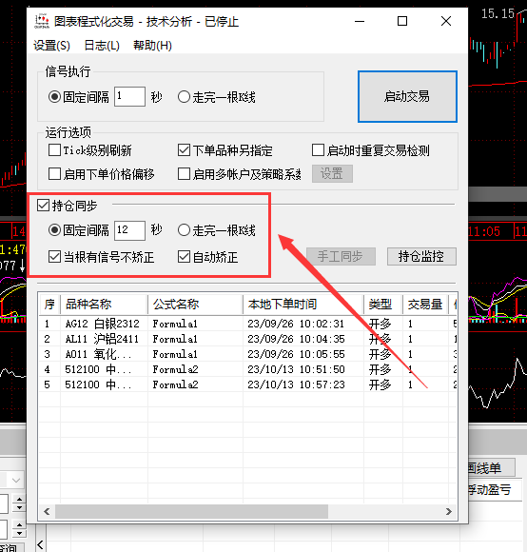Uncheck 自动矫正 checkbox
527x552 pixels.
pos(184,257)
